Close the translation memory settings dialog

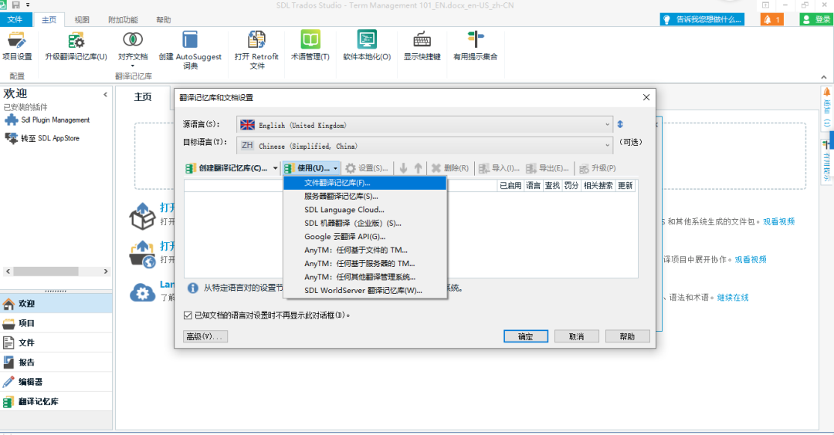click(x=646, y=97)
